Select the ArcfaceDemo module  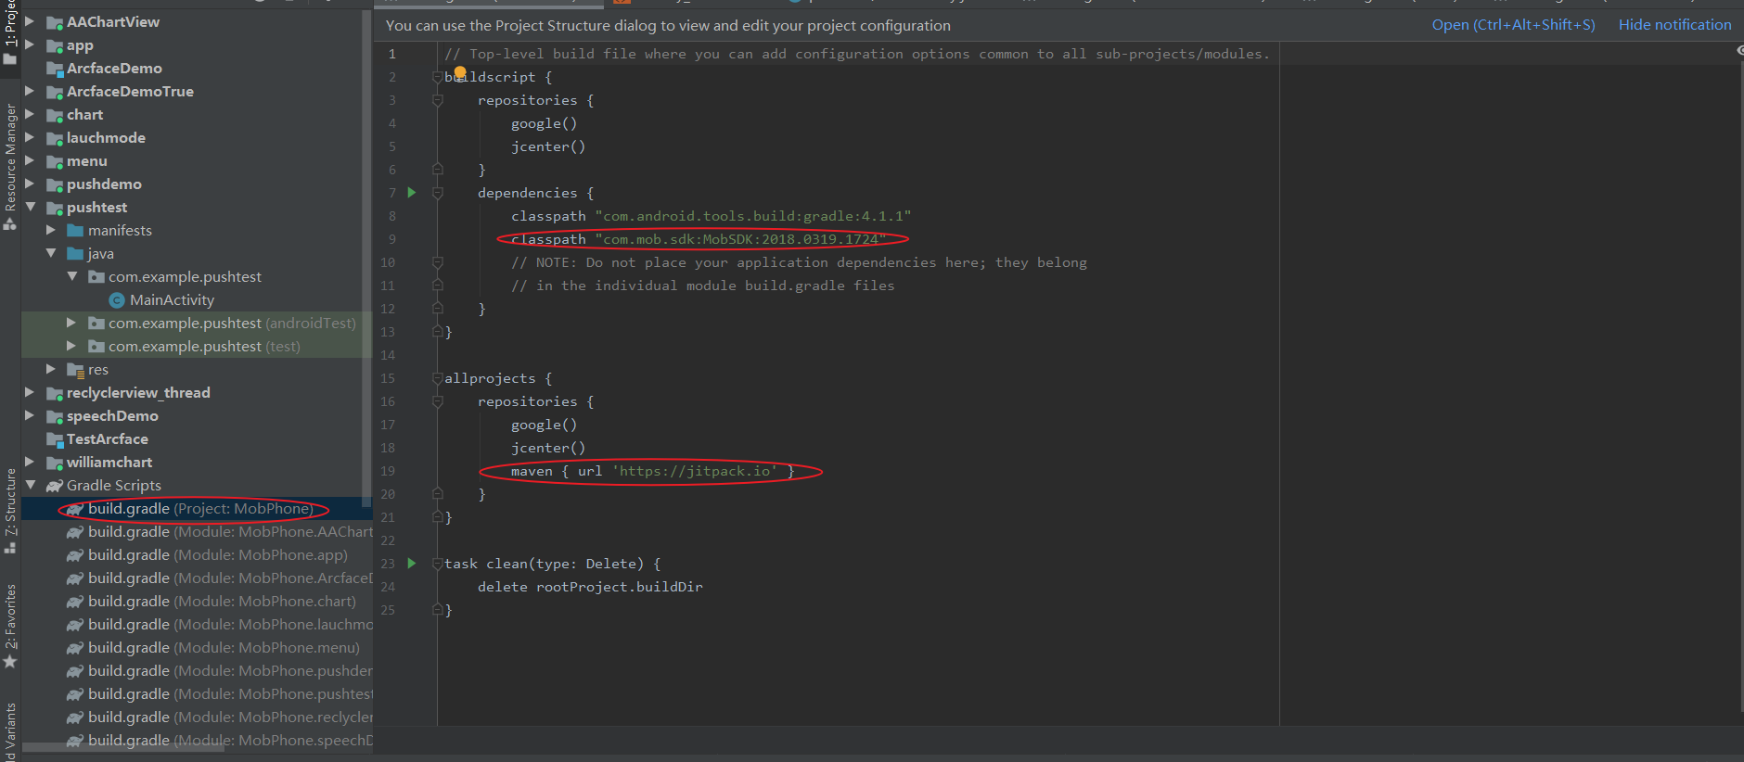(114, 68)
